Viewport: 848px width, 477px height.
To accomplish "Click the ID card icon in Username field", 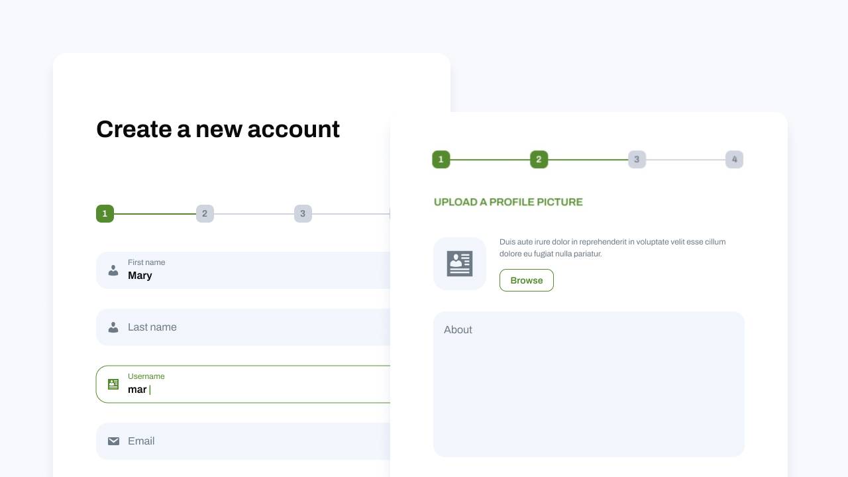I will [x=113, y=384].
